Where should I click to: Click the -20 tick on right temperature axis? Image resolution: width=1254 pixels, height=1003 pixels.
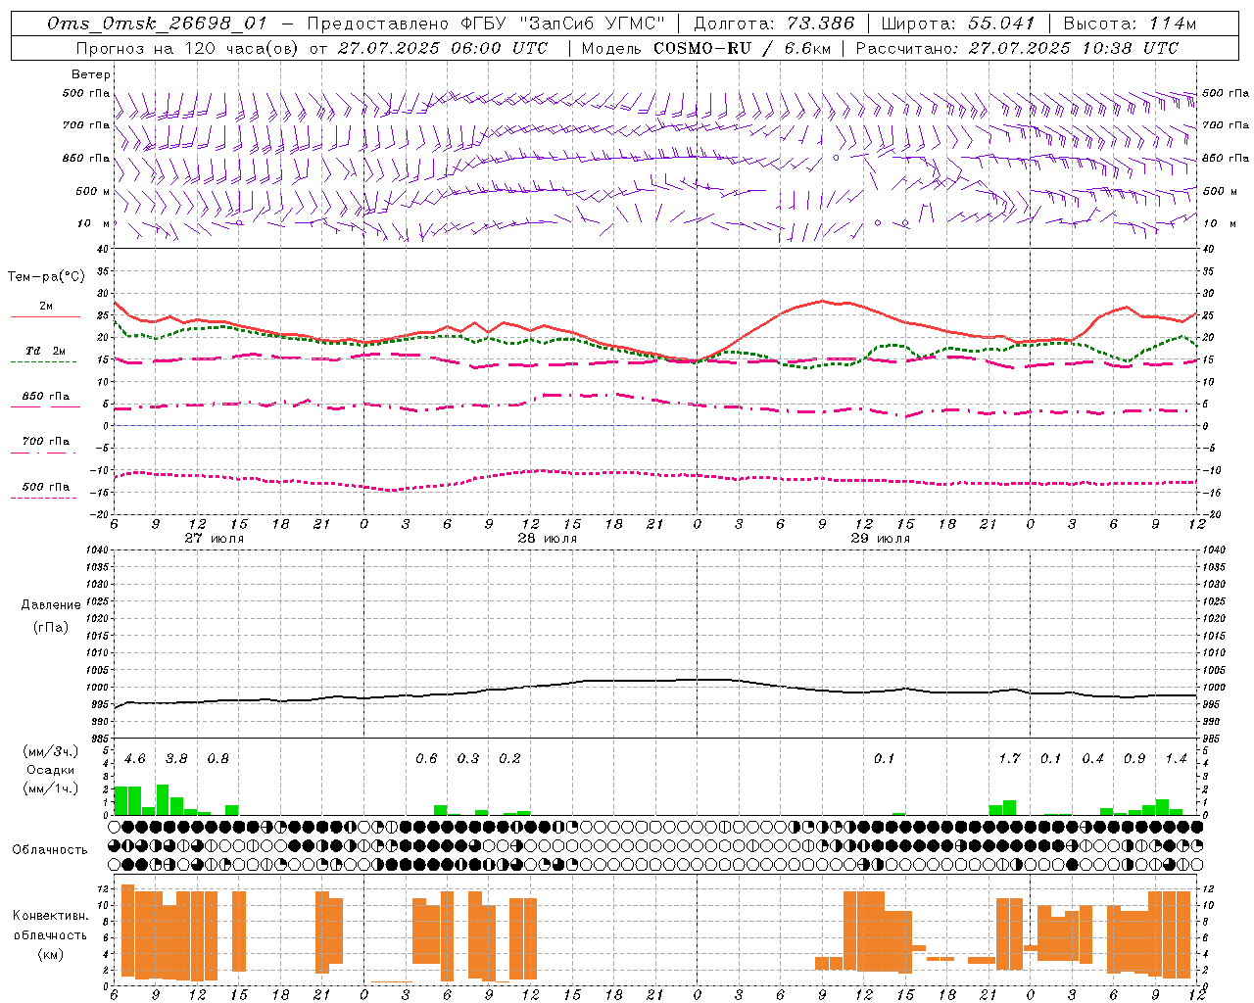[x=1210, y=514]
